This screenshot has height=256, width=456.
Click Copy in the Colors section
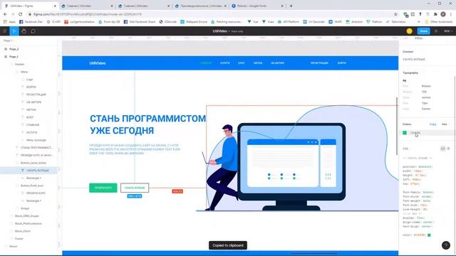pos(432,124)
